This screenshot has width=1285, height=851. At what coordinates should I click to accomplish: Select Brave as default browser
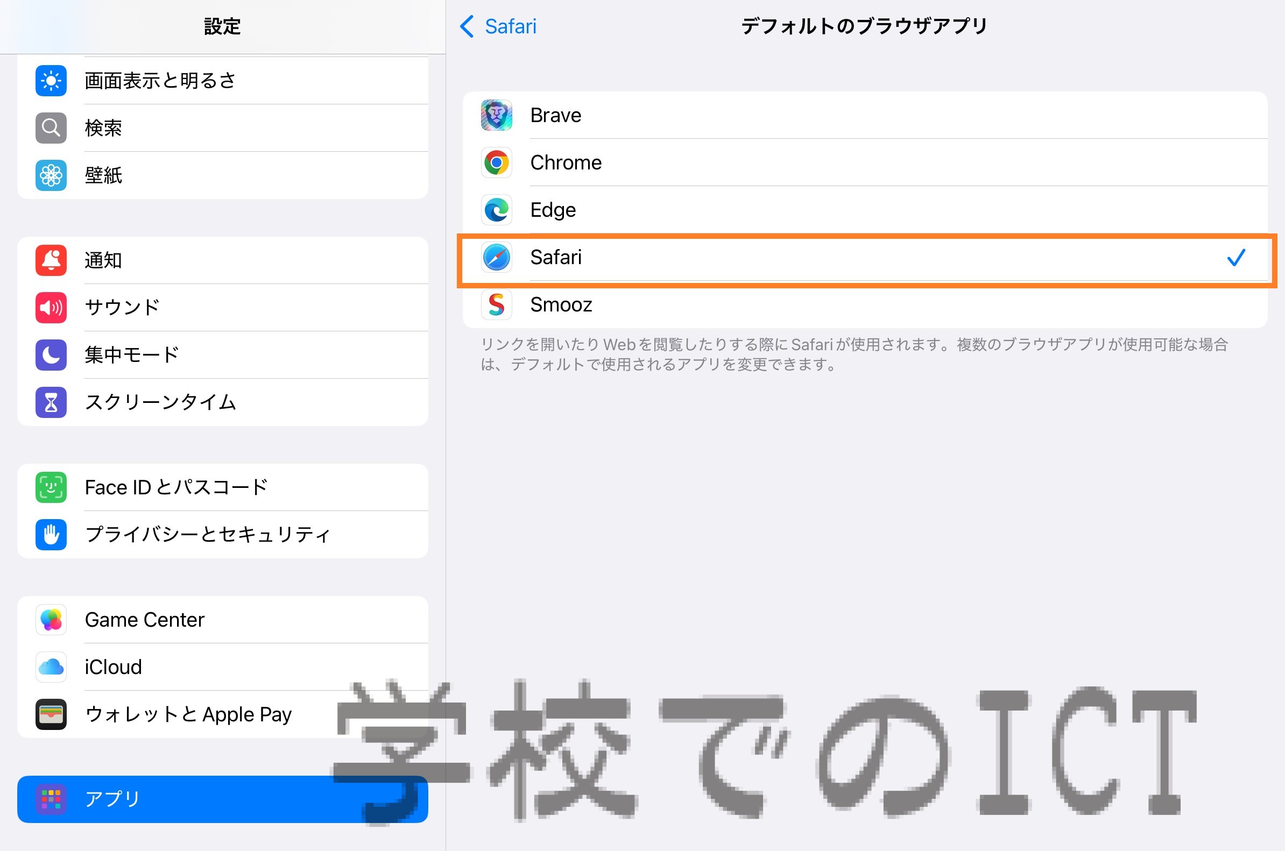tap(865, 115)
